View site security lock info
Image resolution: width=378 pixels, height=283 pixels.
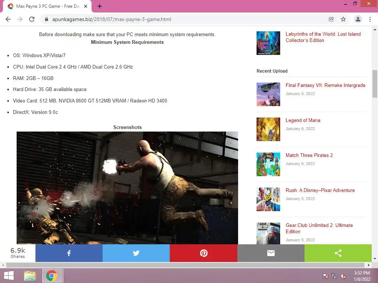pos(47,19)
